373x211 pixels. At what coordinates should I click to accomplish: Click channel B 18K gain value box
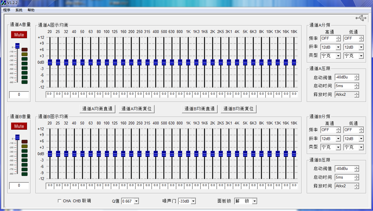[294, 186]
